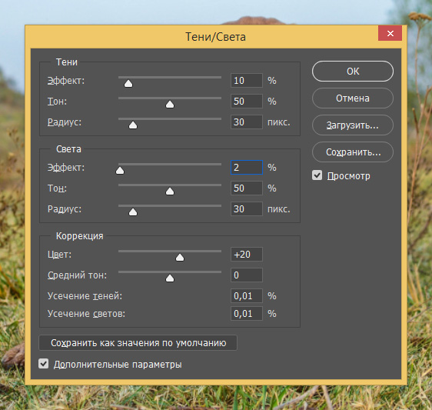Click the Цвет correction slider handle
Screen dimensions: 432x410
point(180,257)
